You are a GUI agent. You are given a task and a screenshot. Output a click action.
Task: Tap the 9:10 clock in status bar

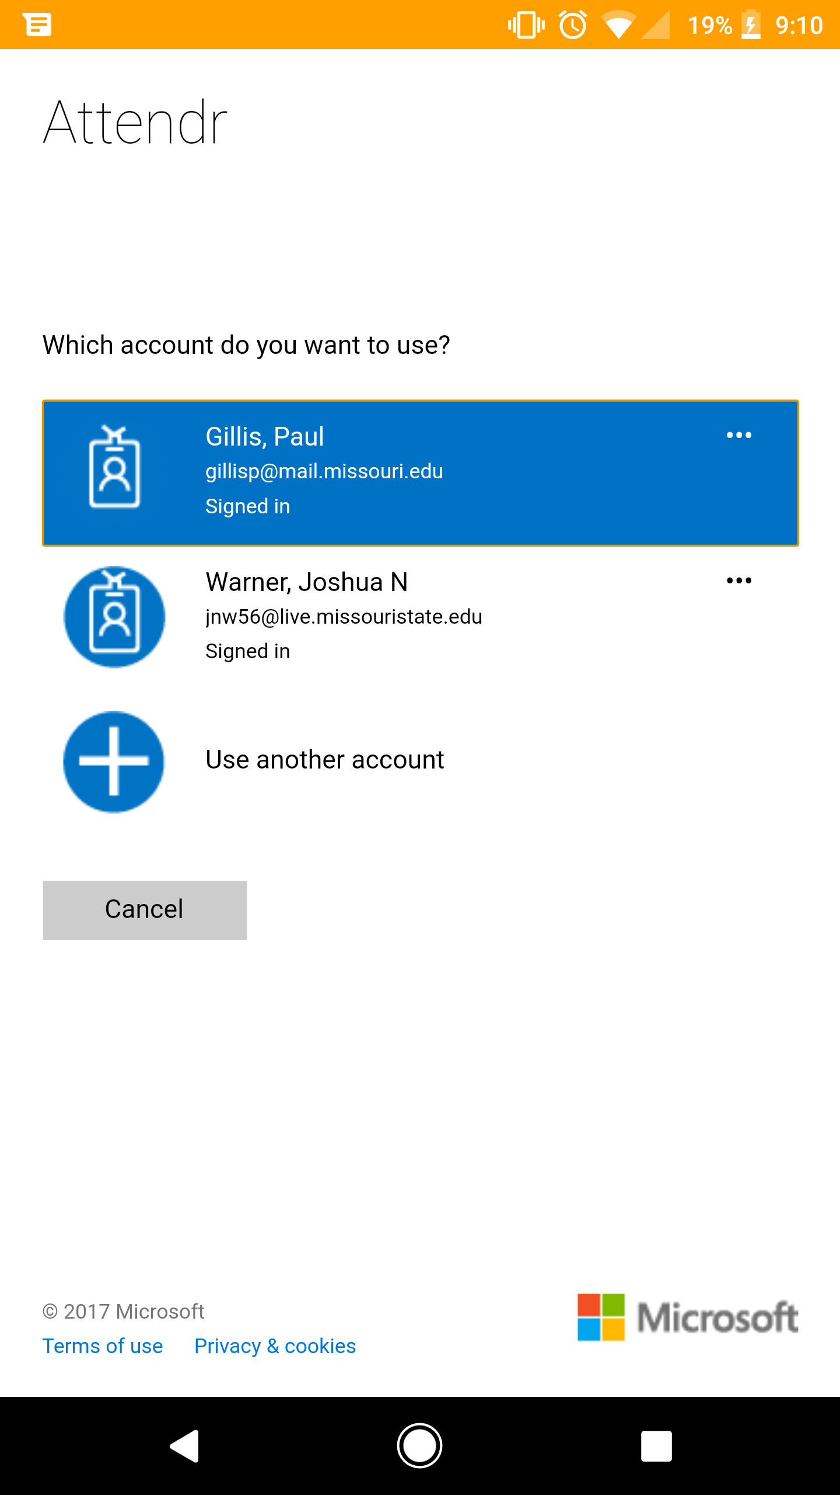tap(799, 25)
